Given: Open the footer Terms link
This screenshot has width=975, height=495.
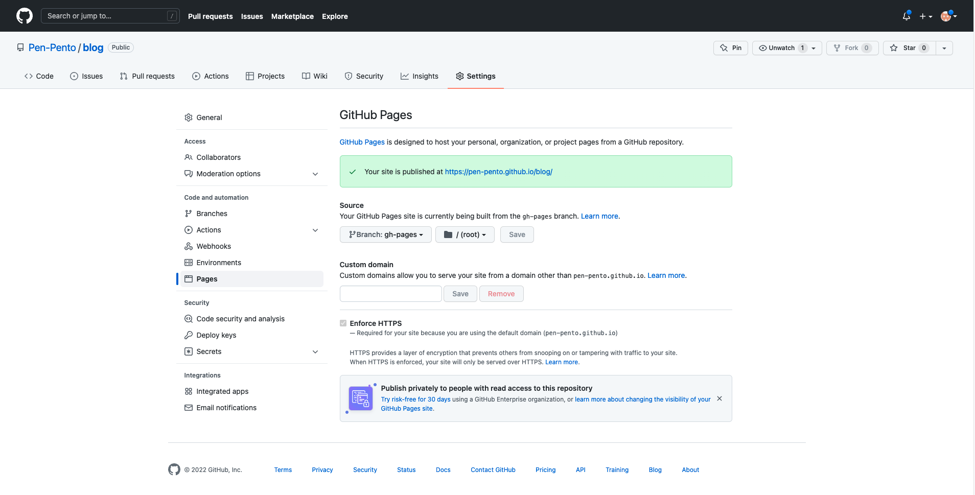Looking at the screenshot, I should 283,470.
